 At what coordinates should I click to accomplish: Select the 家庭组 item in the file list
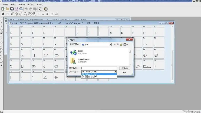coord(79,52)
